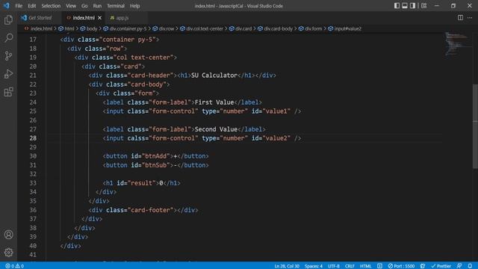Click the feedback icon in status bar
The width and height of the screenshot is (478, 269).
click(459, 266)
